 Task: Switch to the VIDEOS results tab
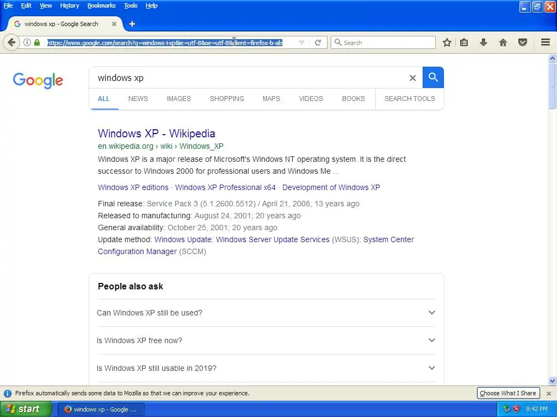click(311, 99)
